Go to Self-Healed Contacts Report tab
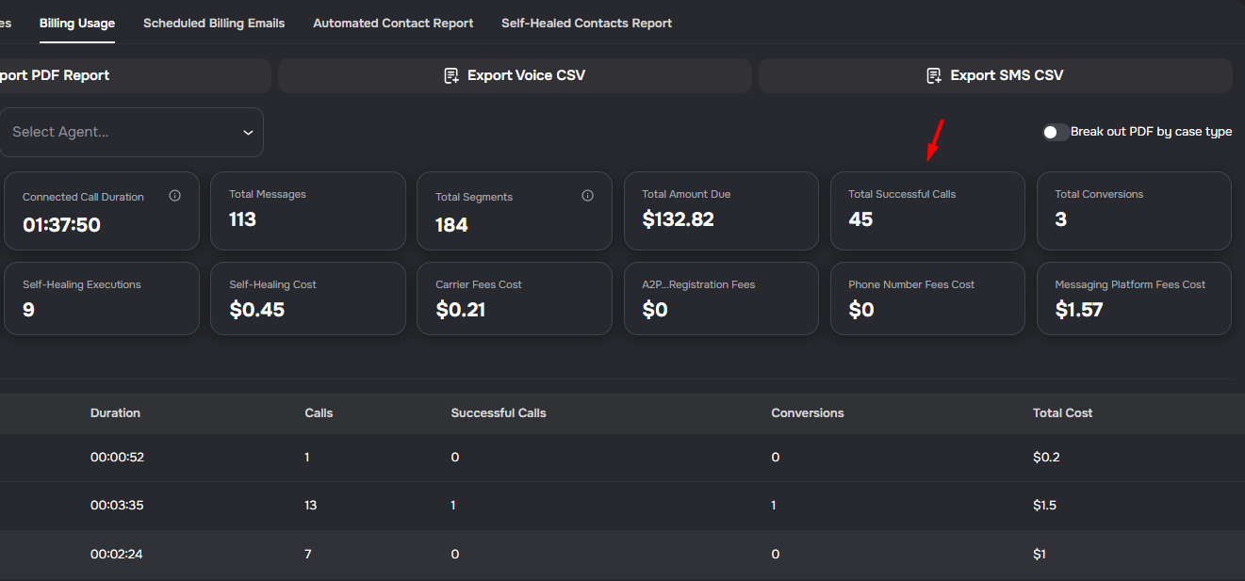The width and height of the screenshot is (1245, 581). click(x=586, y=23)
